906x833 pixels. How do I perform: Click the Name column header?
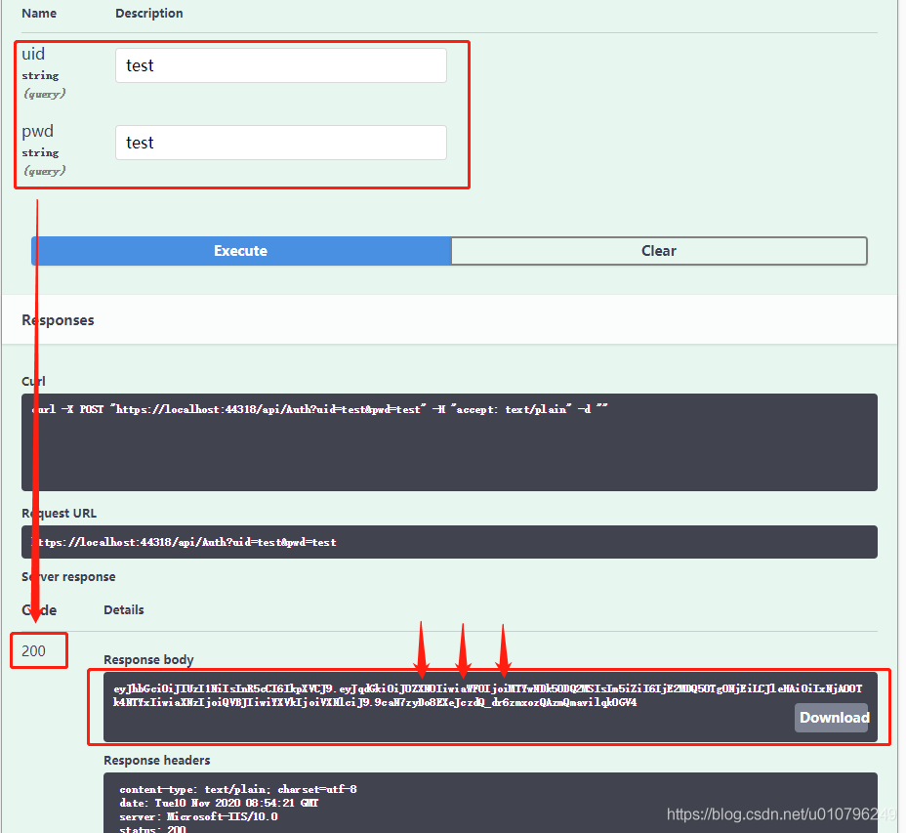[39, 14]
